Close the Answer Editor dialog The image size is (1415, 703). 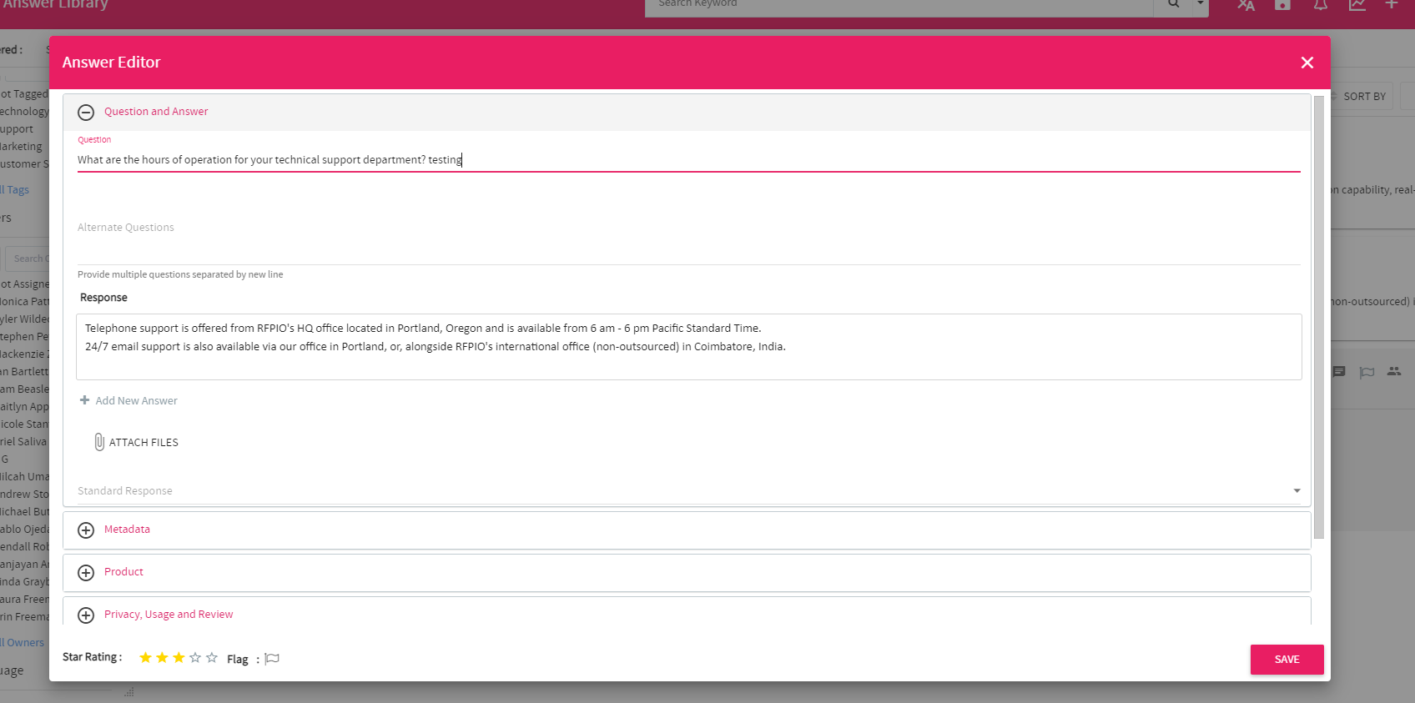tap(1307, 63)
